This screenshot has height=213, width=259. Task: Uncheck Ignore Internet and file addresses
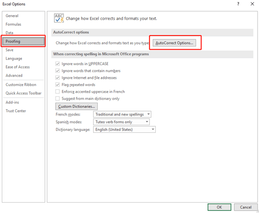click(x=58, y=77)
